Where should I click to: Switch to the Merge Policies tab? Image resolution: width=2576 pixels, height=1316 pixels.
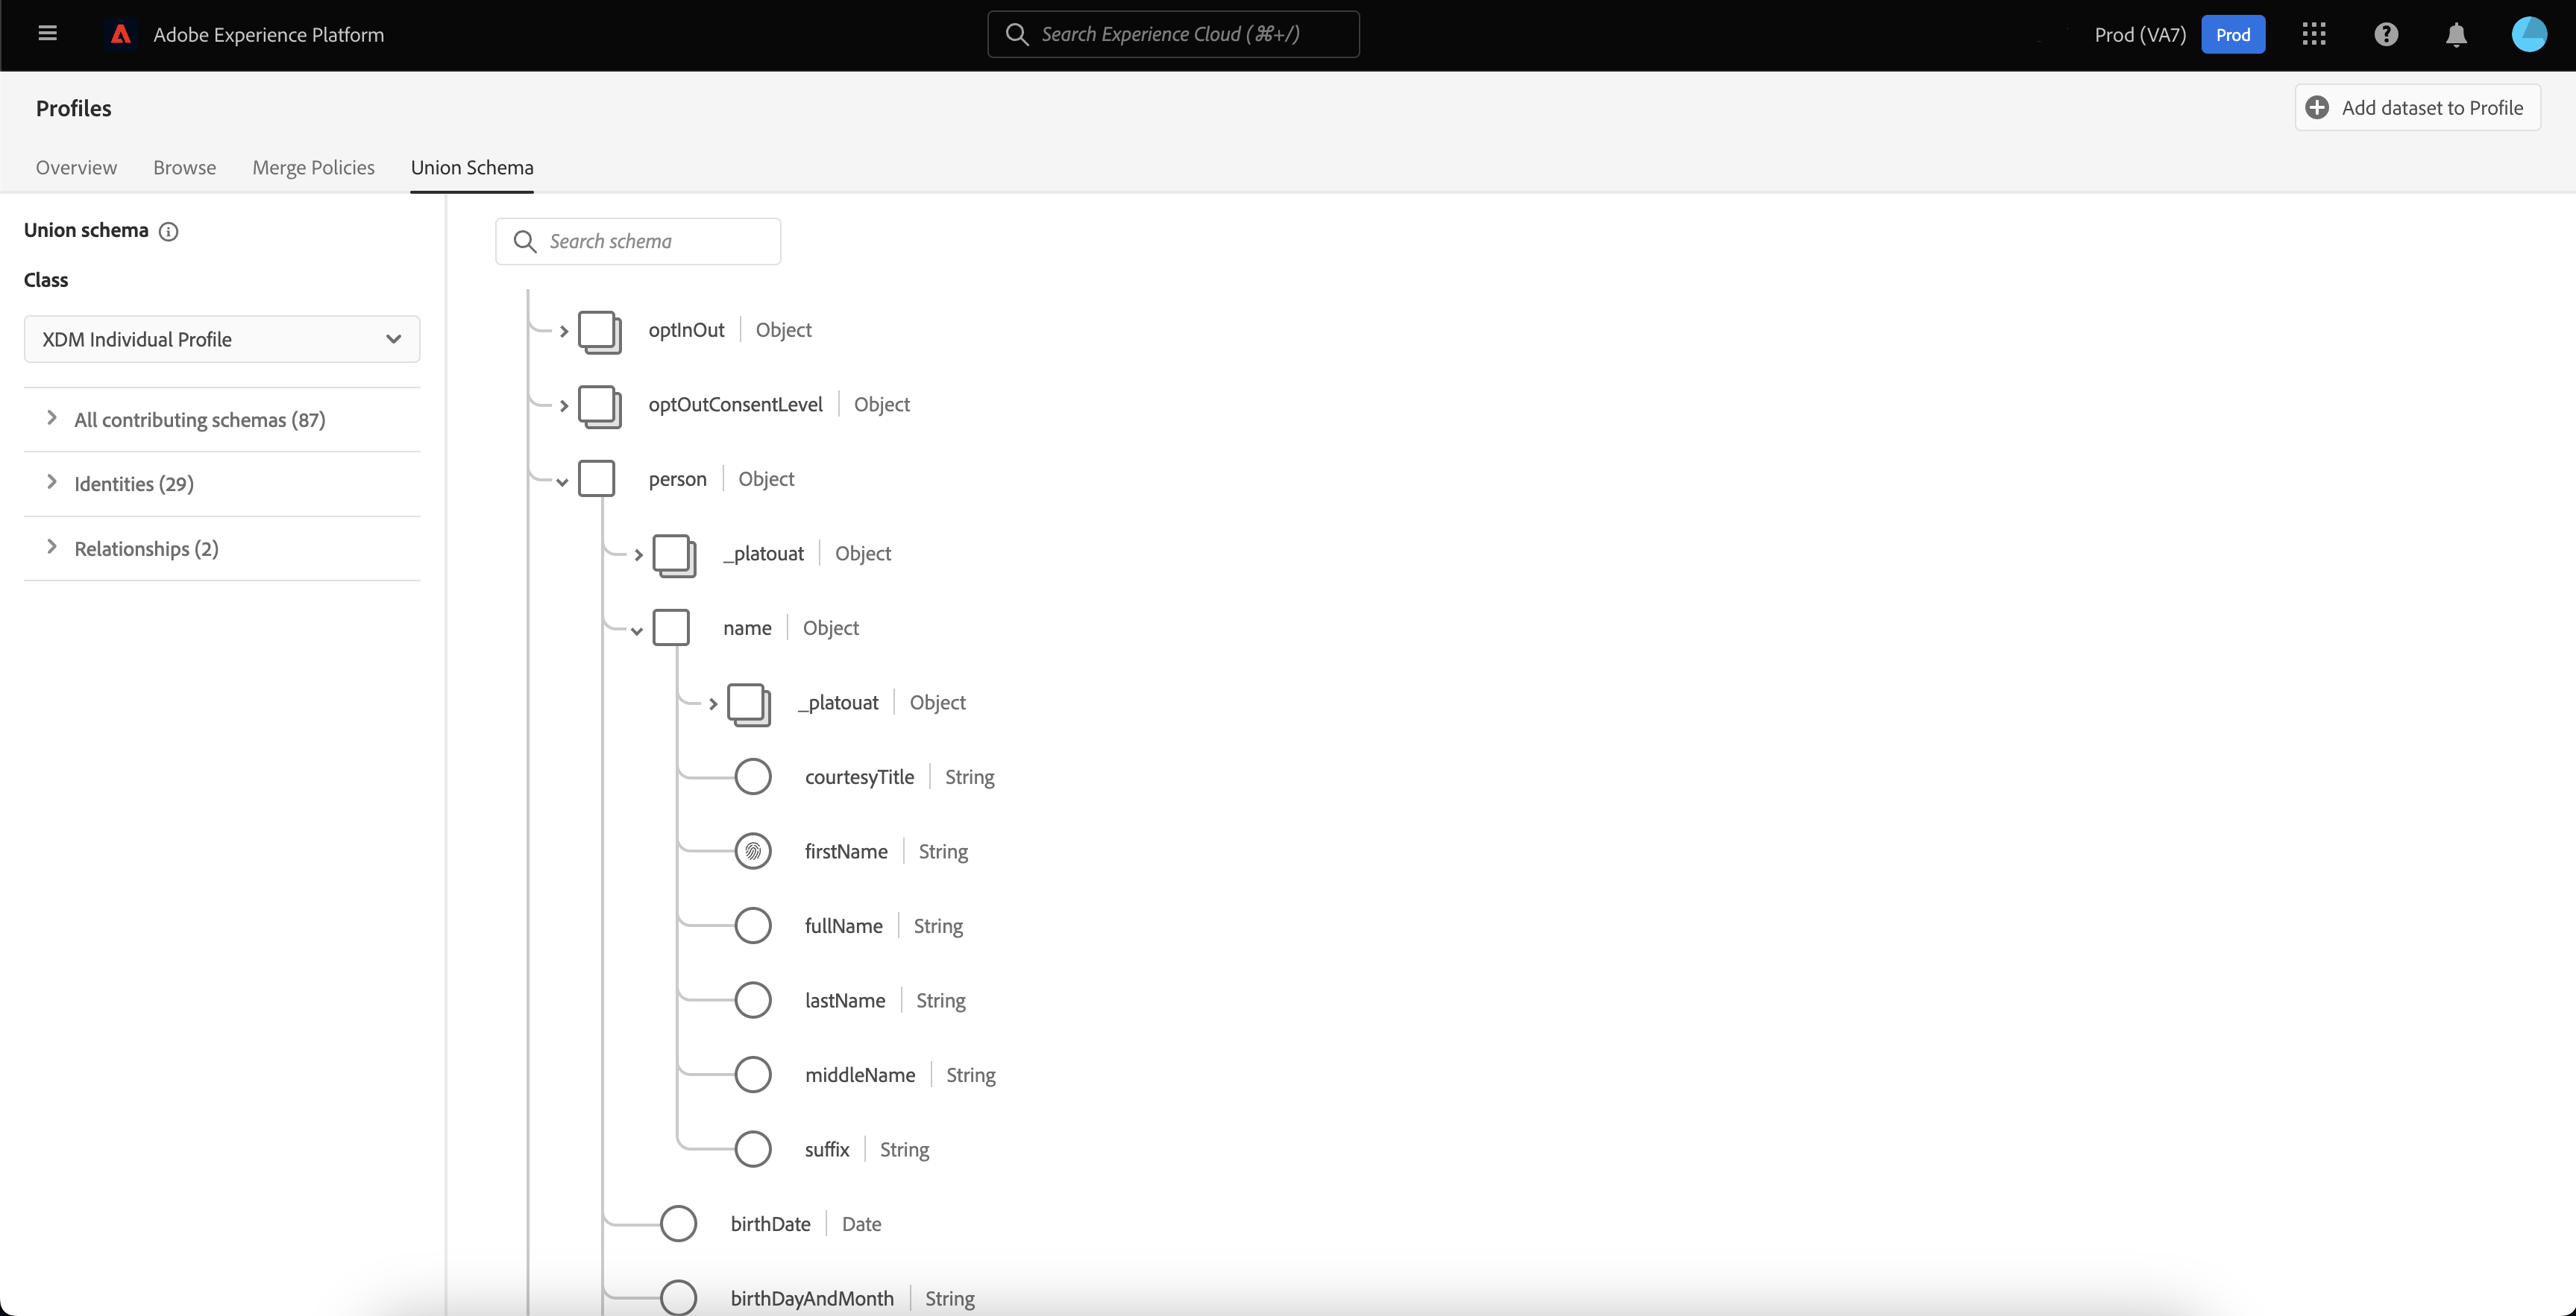313,167
